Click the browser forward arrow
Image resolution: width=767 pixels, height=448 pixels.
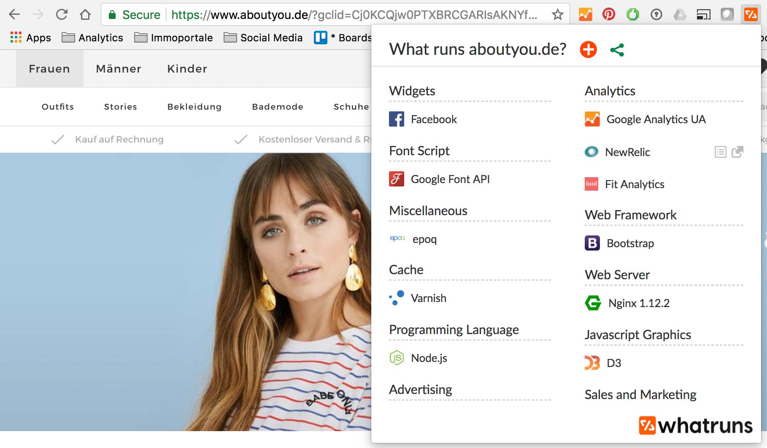[x=38, y=14]
